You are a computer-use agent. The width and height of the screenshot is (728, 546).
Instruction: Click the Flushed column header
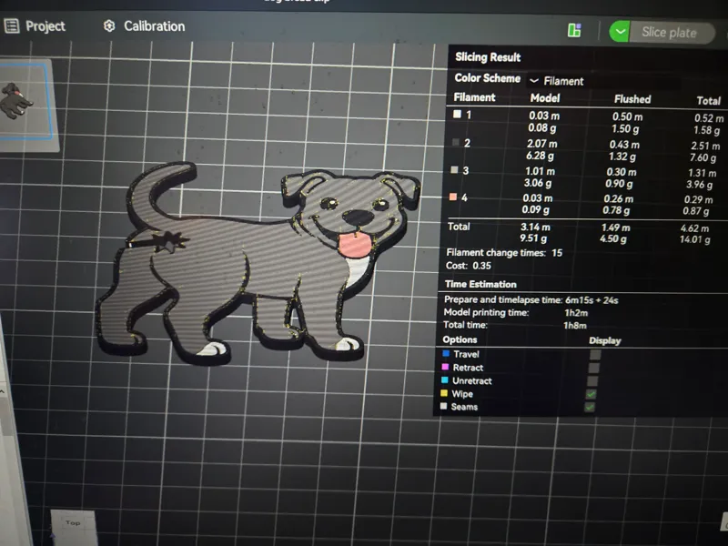pyautogui.click(x=632, y=99)
